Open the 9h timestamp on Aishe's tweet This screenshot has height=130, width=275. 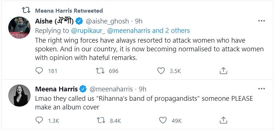pyautogui.click(x=139, y=21)
